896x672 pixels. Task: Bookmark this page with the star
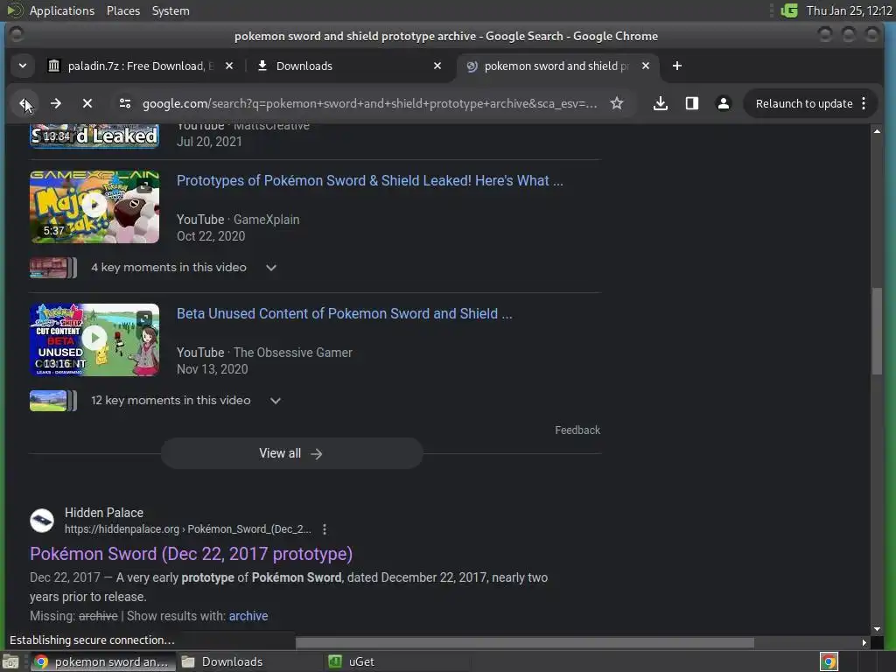[617, 103]
